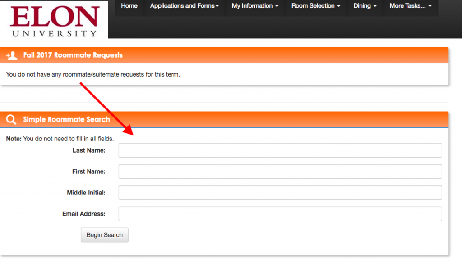
Task: Click the Elon University logo
Action: tap(54, 20)
